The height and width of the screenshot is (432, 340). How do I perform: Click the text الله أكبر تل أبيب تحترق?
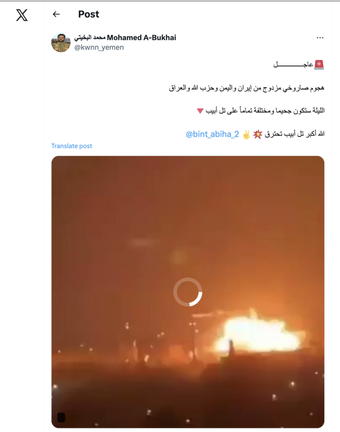click(295, 134)
